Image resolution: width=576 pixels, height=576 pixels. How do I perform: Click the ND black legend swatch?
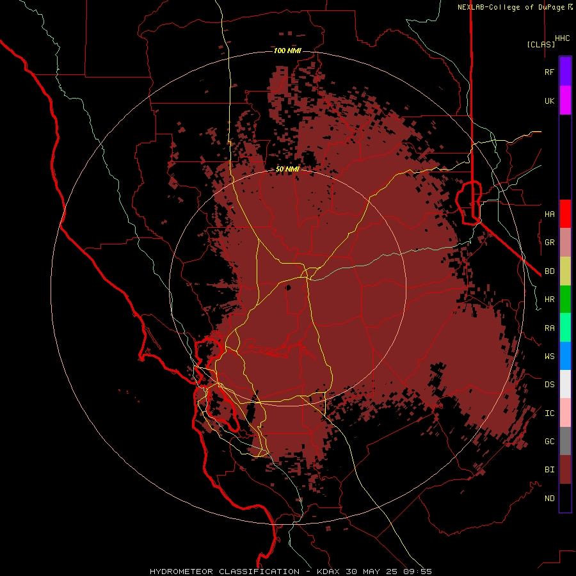click(565, 498)
